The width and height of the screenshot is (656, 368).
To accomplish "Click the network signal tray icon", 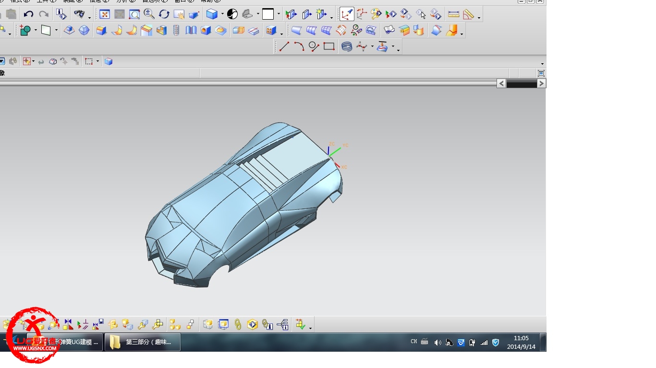I will pos(484,343).
